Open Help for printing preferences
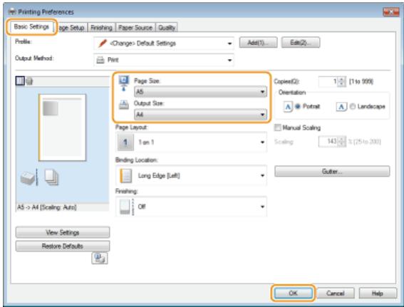Viewport: 404px width, 307px height. [x=378, y=293]
